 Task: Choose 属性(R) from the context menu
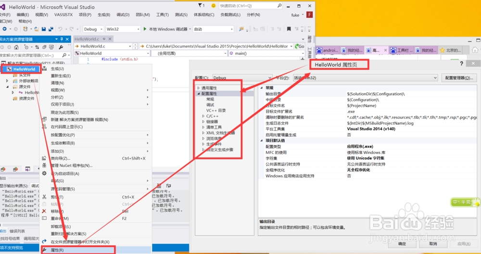(96, 250)
